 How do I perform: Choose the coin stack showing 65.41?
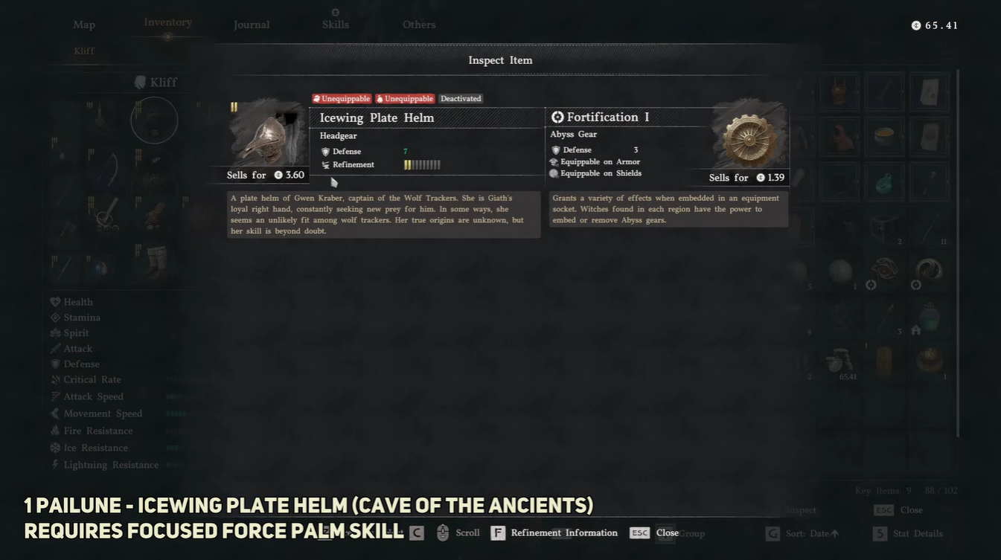tap(841, 362)
